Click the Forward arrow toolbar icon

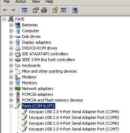pos(13,10)
